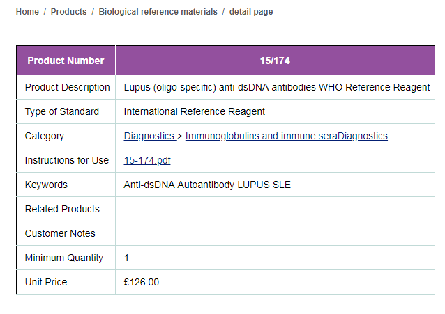
Task: Go to Home in the breadcrumb
Action: (27, 12)
